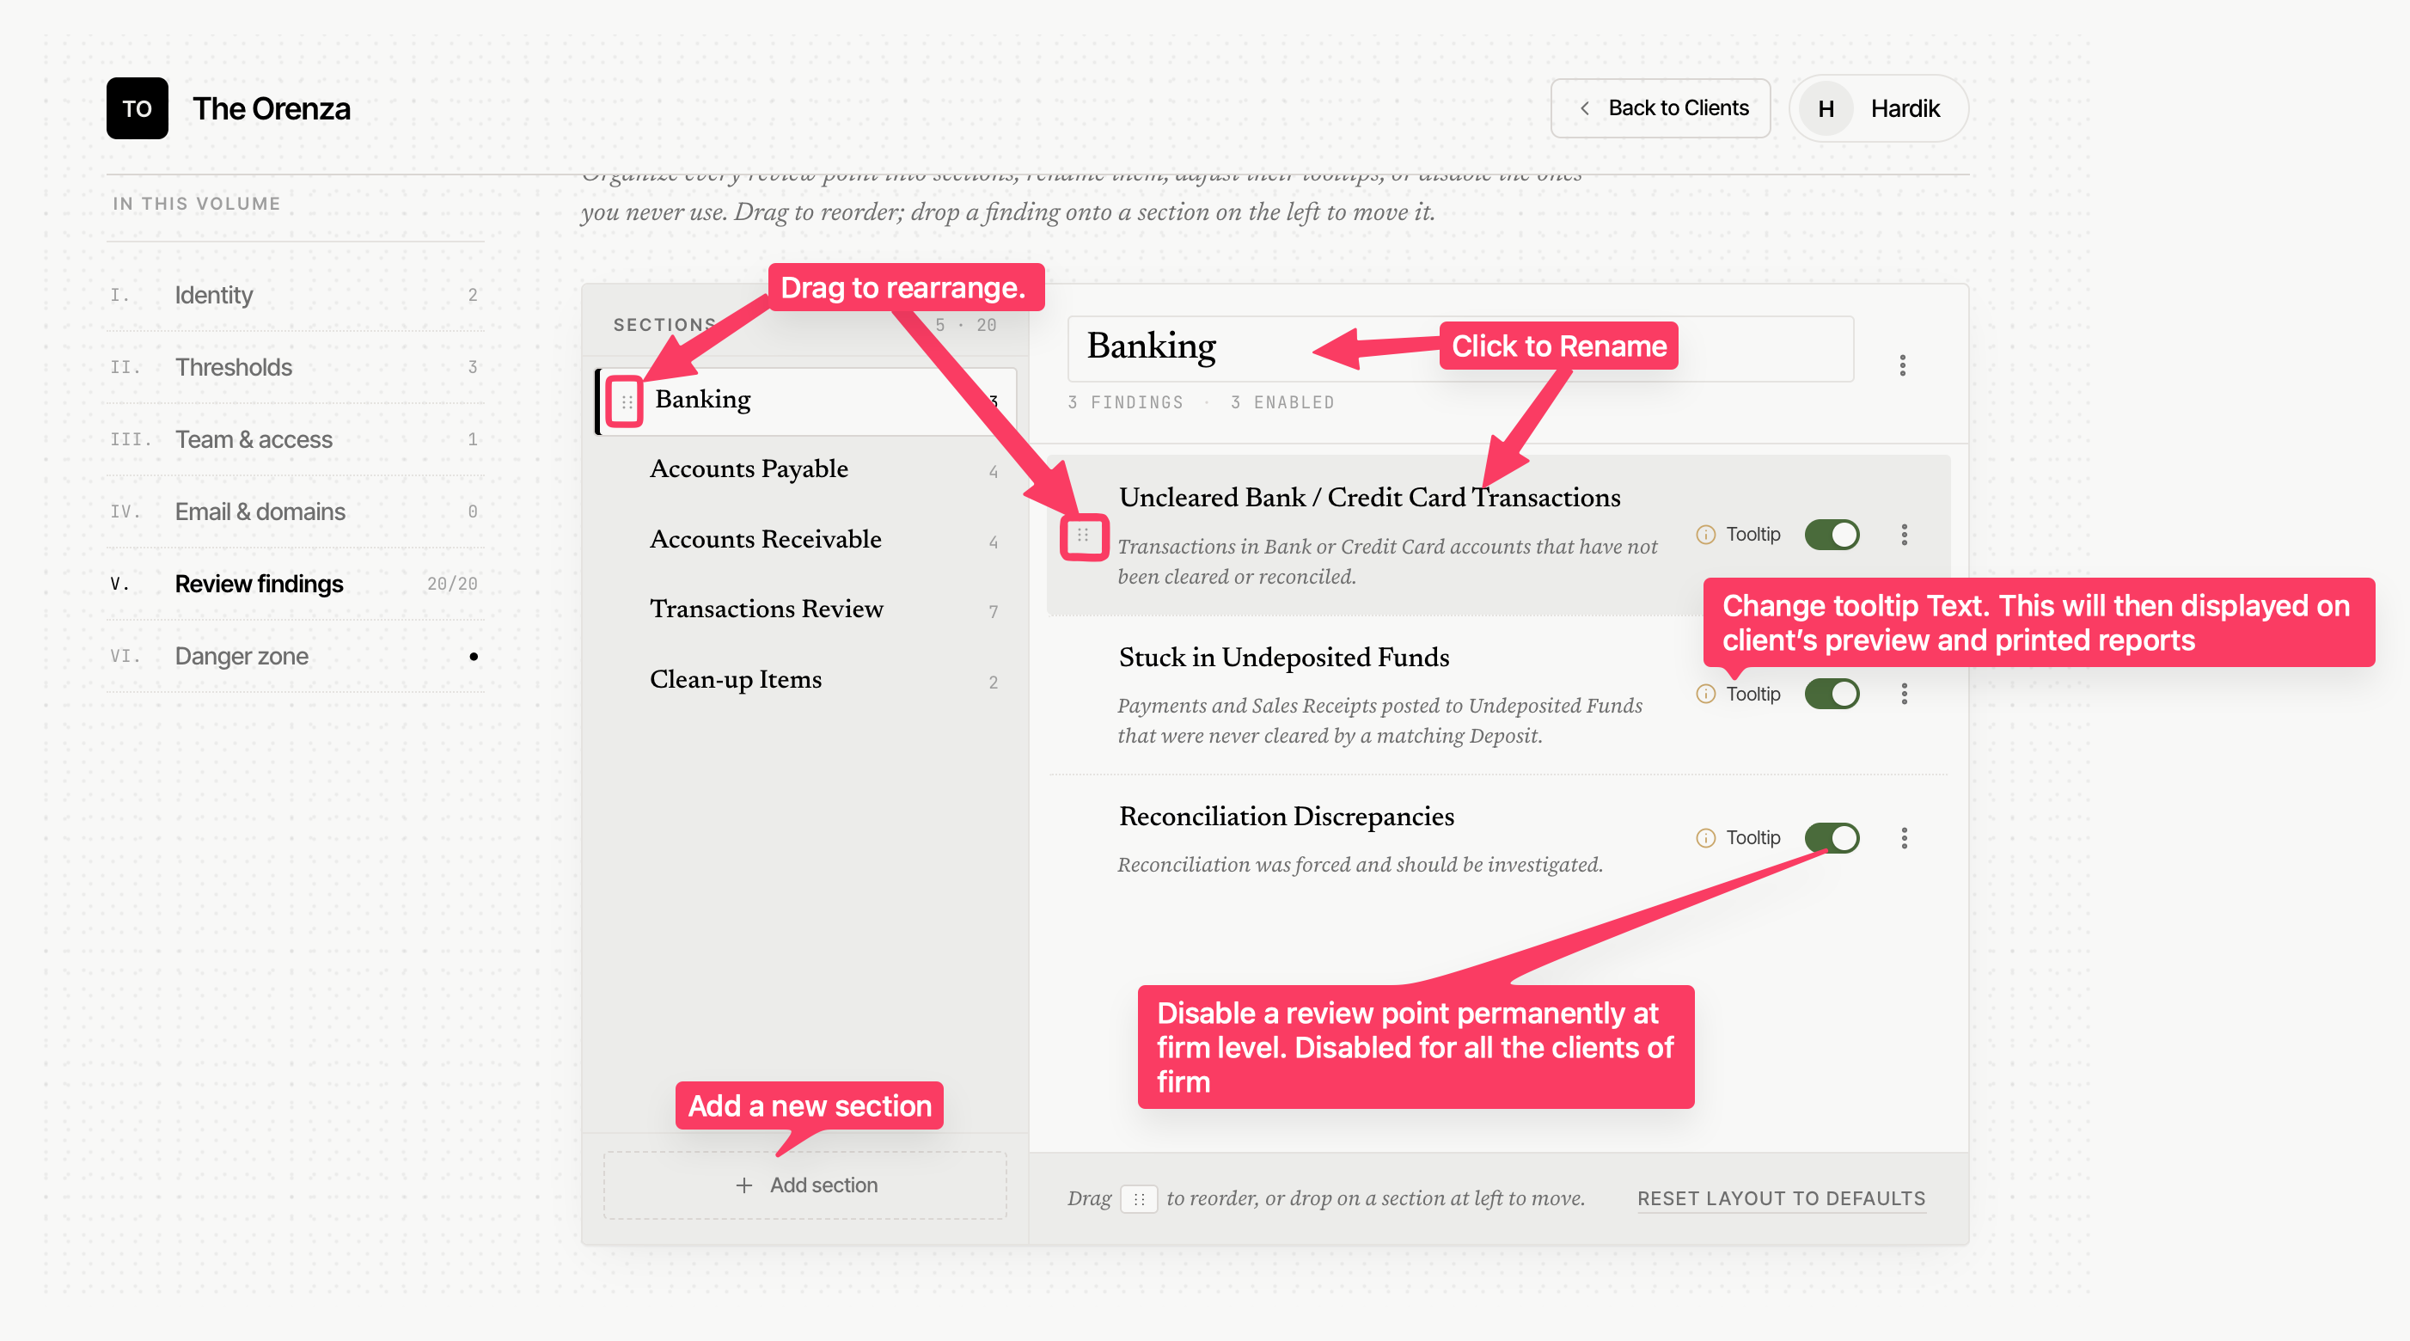Click the 20/20 count beside Review findings
The width and height of the screenshot is (2410, 1341).
coord(452,584)
